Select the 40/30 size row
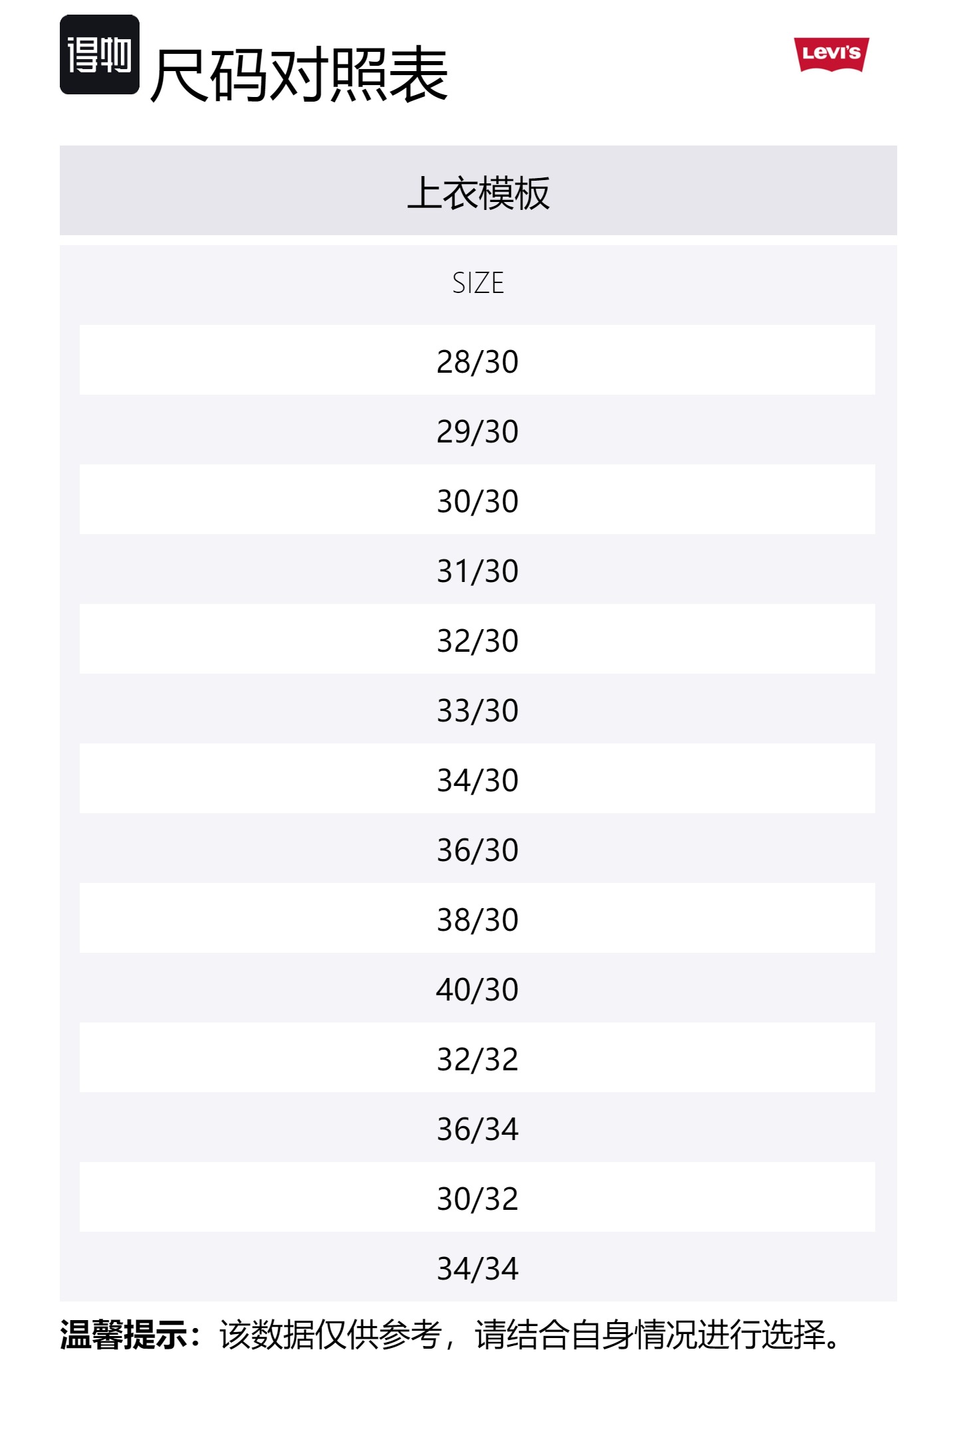 click(x=477, y=989)
